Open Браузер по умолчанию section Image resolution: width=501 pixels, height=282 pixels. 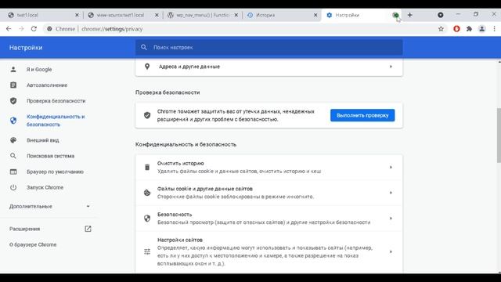[55, 172]
